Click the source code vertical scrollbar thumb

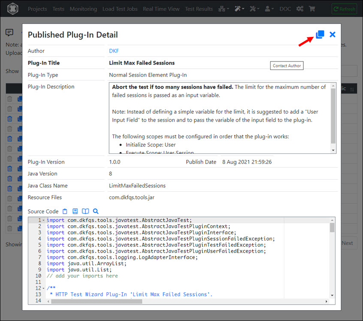click(332, 228)
